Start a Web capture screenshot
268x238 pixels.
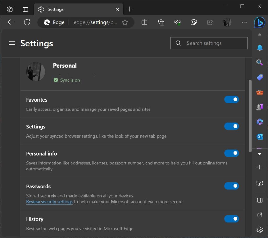[194, 22]
